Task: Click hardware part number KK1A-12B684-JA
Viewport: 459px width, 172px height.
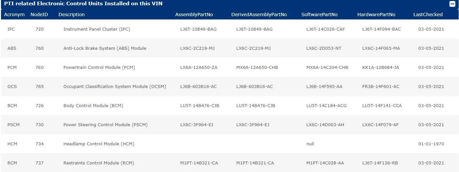Action: coord(380,67)
